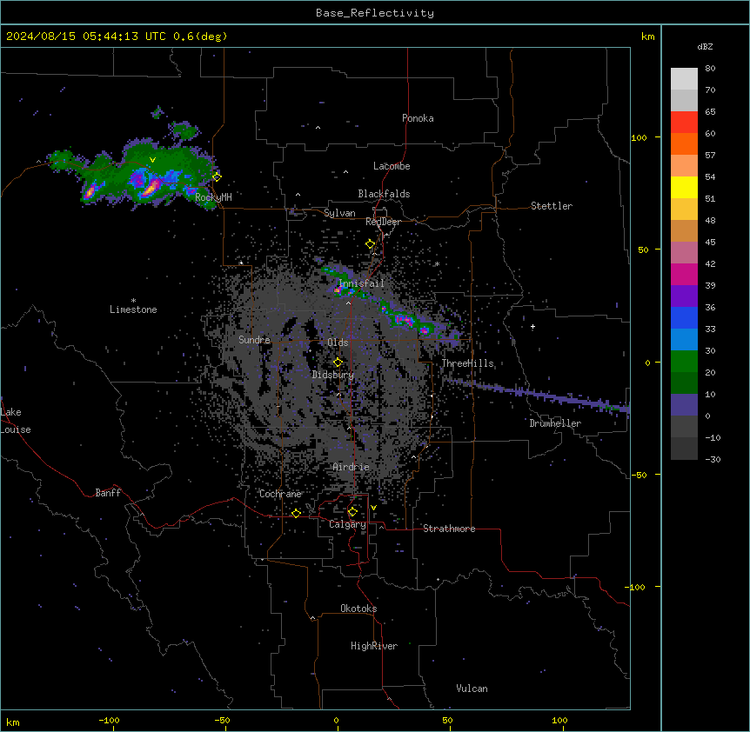Click the 50 tick on the horizontal axis
Screen dimensions: 750x732
coord(447,720)
